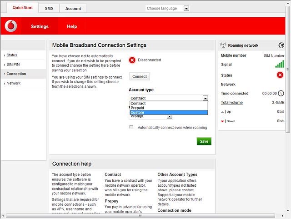Click the 3.45MB total volume value
Viewport: 291px width, 219px height.
pyautogui.click(x=278, y=102)
